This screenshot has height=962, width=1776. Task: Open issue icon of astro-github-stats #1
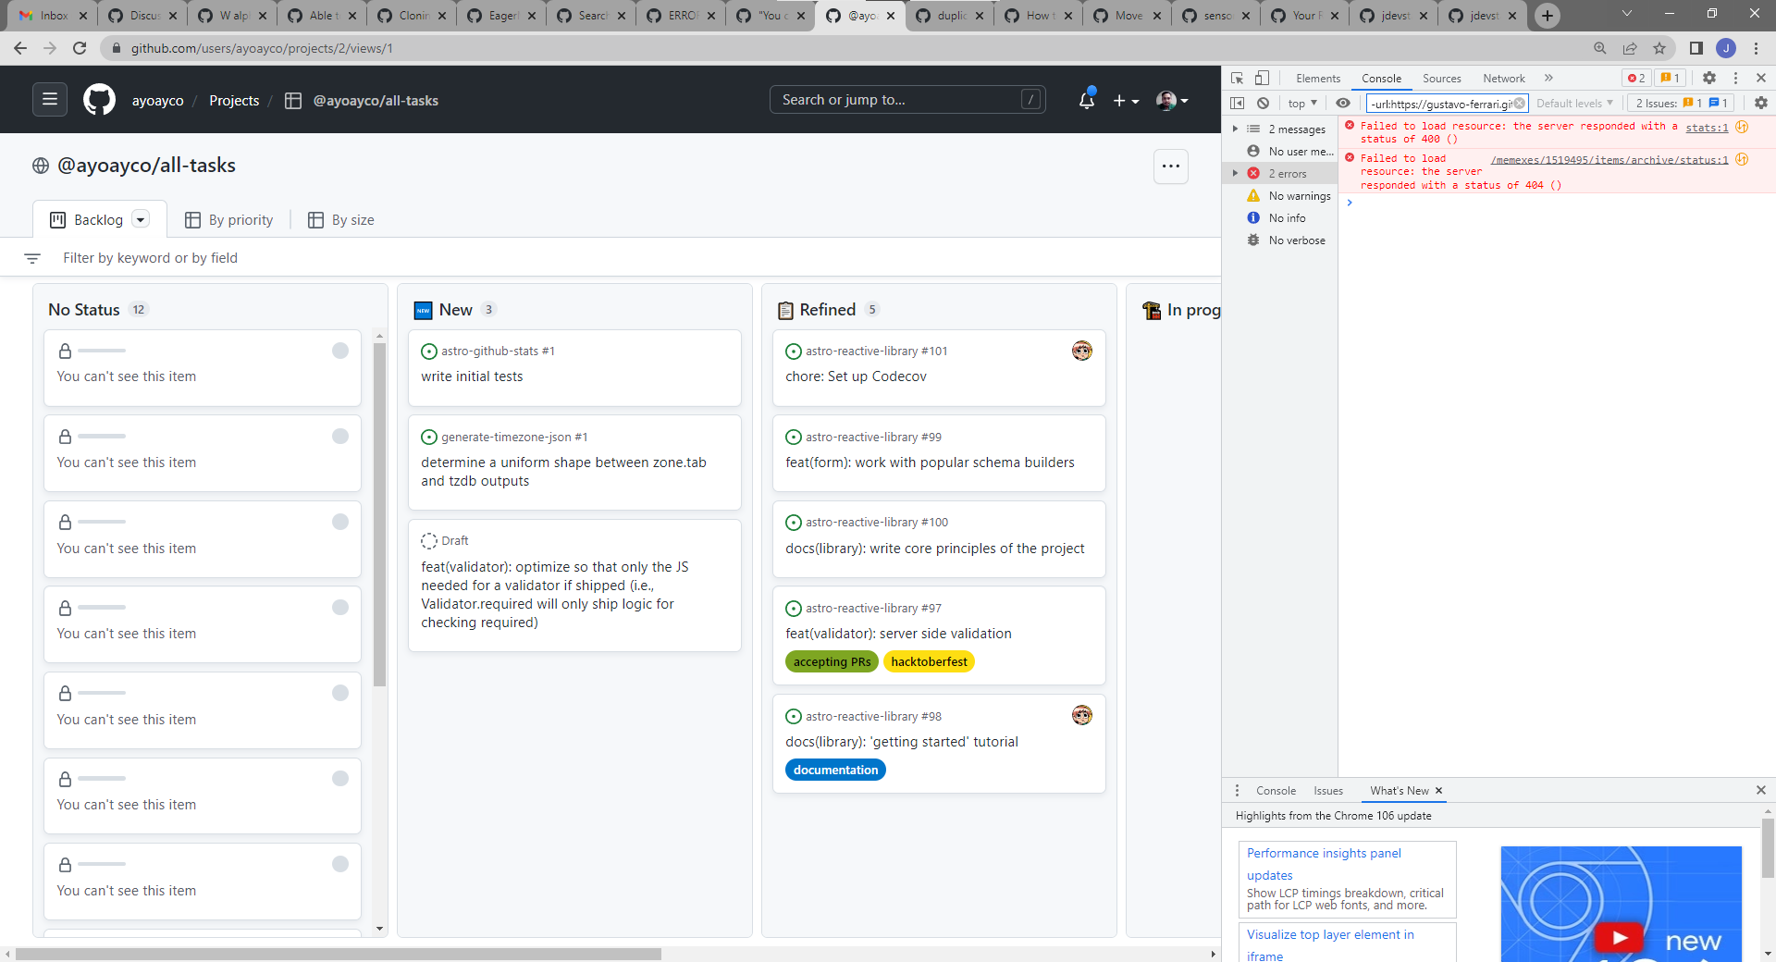[x=429, y=351]
